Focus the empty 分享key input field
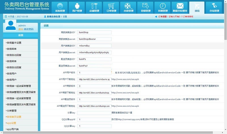This screenshot has height=134, width=227. click(x=94, y=113)
